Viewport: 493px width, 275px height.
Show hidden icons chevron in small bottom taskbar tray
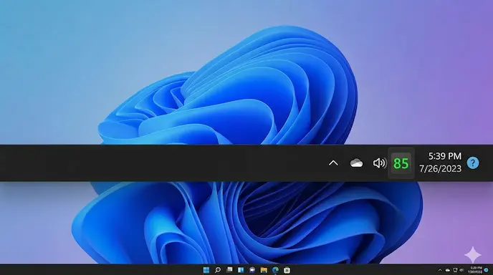coord(440,270)
